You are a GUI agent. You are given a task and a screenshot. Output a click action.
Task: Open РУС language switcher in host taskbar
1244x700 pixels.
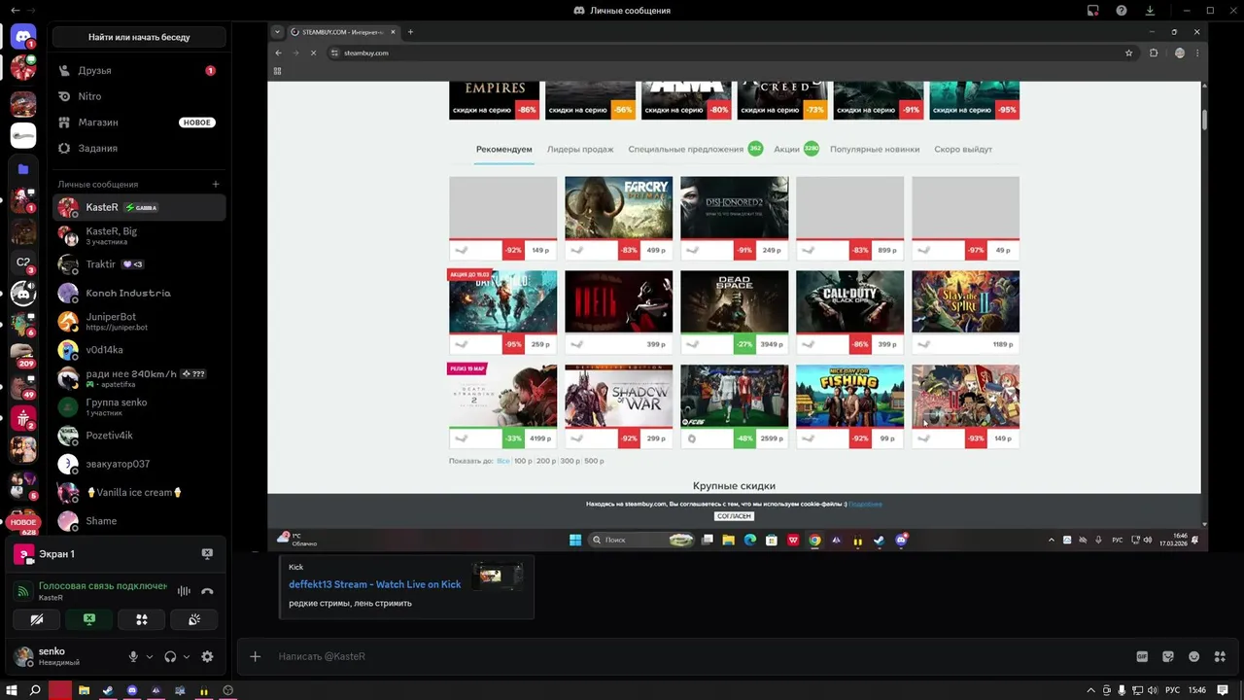(1172, 690)
